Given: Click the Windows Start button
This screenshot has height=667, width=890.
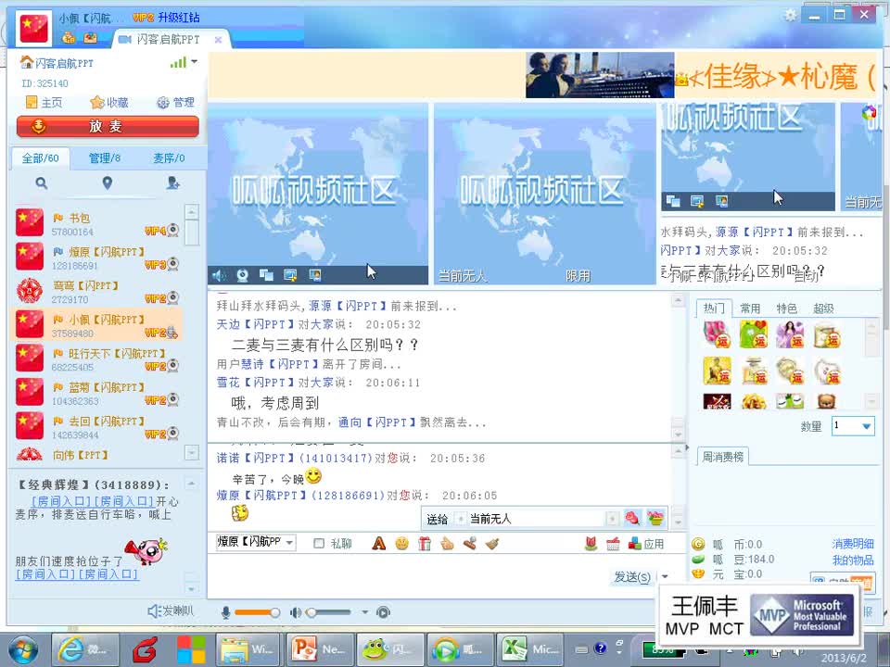Looking at the screenshot, I should 21,649.
